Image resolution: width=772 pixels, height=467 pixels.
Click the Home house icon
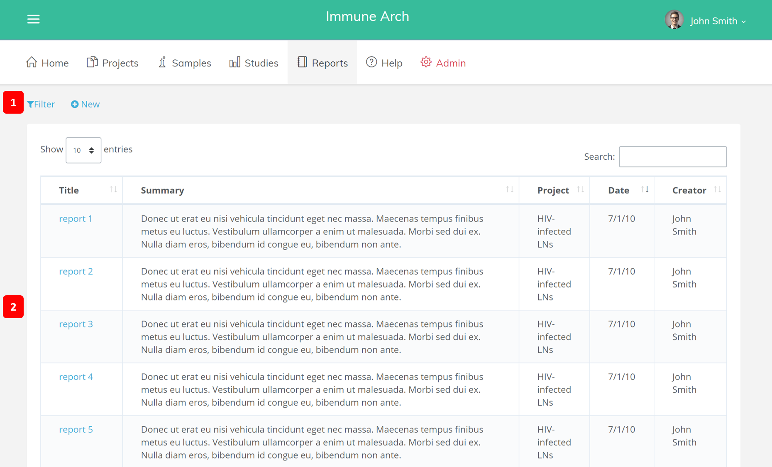tap(32, 62)
